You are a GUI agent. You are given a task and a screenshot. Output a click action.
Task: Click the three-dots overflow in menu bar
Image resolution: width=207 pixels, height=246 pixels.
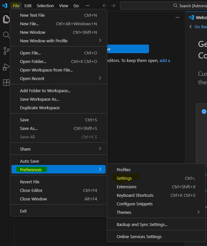[88, 6]
